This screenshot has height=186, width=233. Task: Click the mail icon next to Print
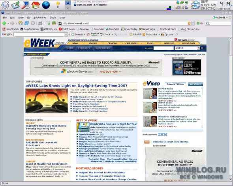point(48,23)
